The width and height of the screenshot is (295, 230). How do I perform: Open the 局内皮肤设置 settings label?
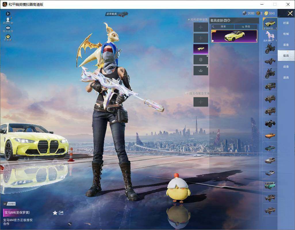point(198,19)
